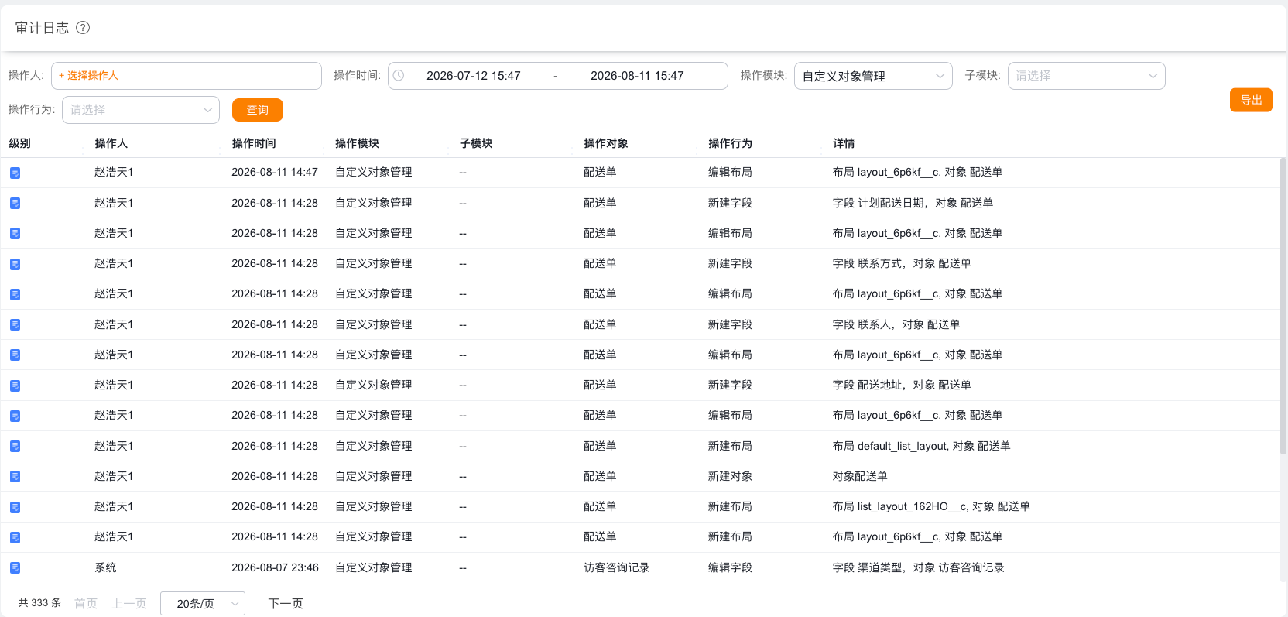This screenshot has width=1288, height=617.
Task: Click the 编辑字段 action cell
Action: point(730,567)
